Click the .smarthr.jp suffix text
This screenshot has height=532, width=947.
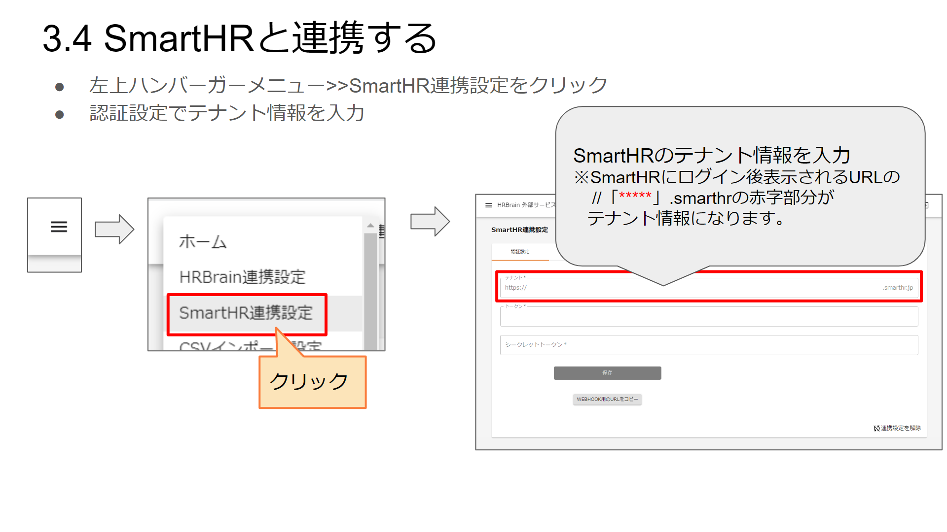point(898,288)
